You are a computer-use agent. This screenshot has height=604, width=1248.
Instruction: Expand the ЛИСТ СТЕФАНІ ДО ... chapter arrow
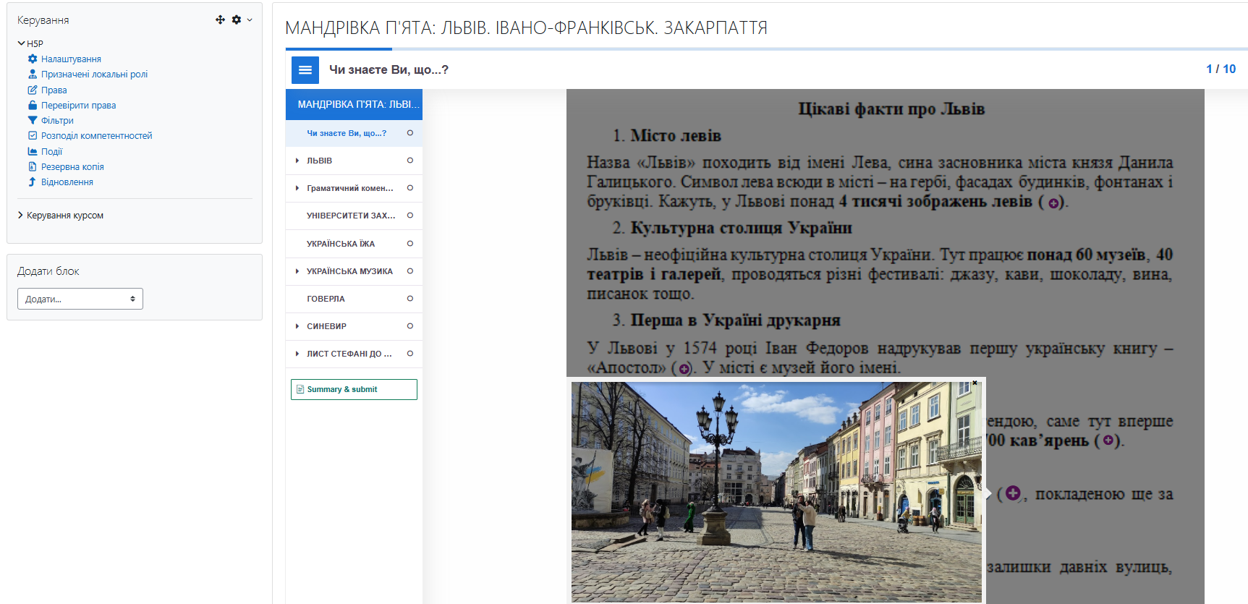click(297, 354)
